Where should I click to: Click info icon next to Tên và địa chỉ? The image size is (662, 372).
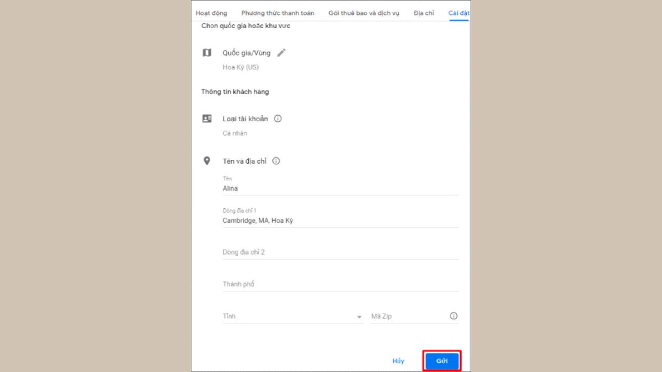pyautogui.click(x=276, y=161)
